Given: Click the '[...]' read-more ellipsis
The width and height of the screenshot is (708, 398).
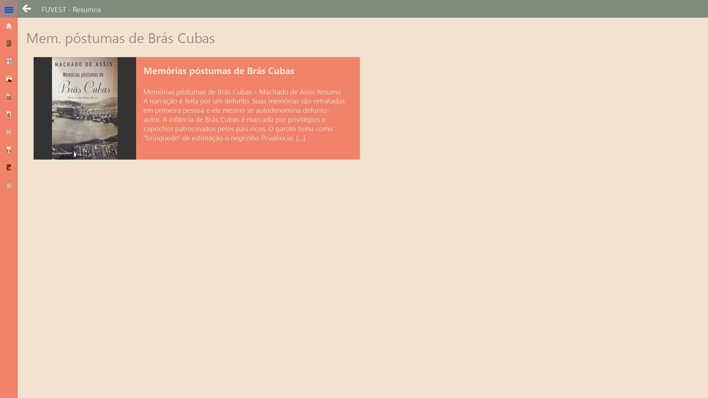Looking at the screenshot, I should [301, 138].
